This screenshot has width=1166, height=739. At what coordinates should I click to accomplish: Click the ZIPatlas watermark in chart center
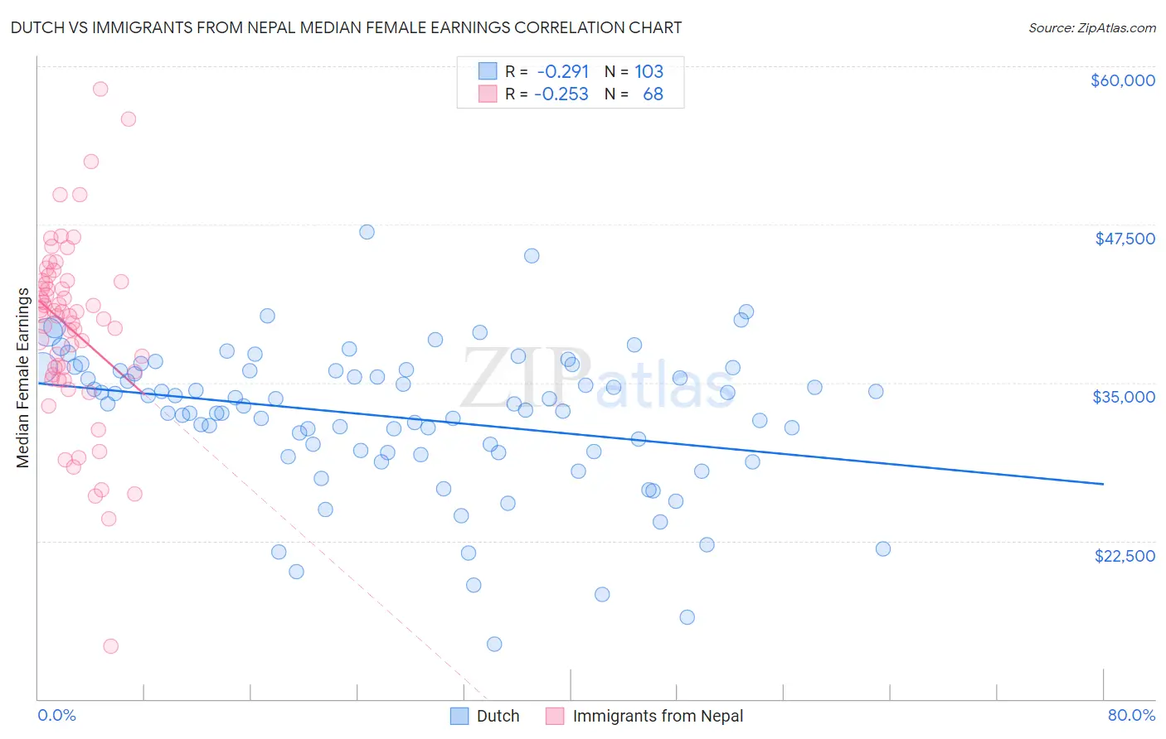coord(597,379)
